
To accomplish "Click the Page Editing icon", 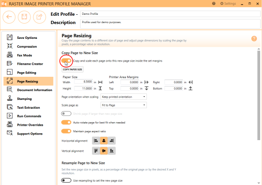I will 10,72.
